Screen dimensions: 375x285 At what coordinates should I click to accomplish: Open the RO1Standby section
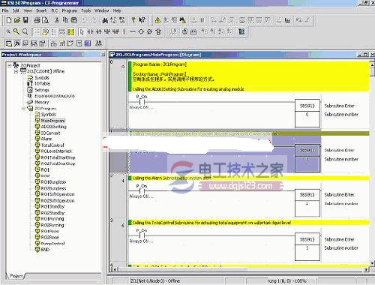coord(52,207)
